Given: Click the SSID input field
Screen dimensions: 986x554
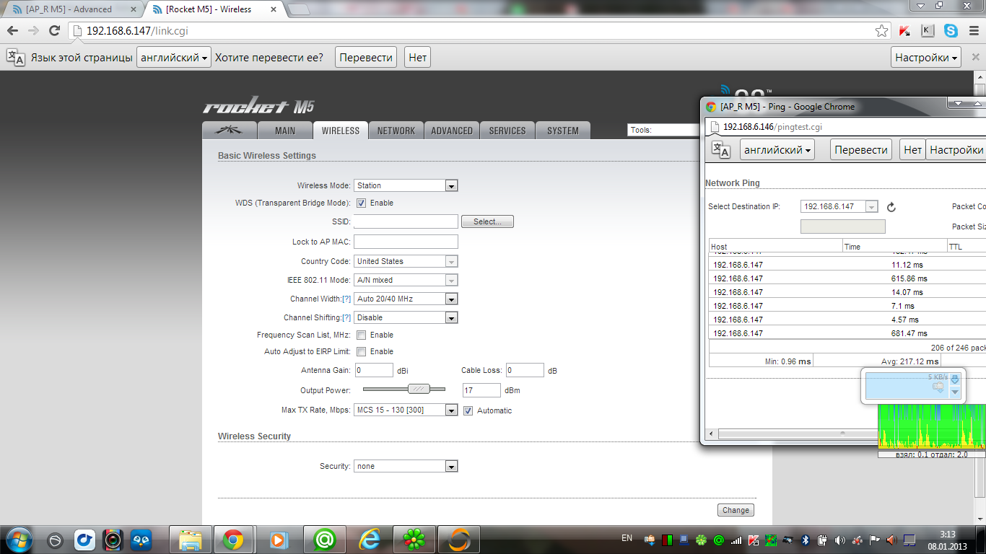Looking at the screenshot, I should 406,221.
